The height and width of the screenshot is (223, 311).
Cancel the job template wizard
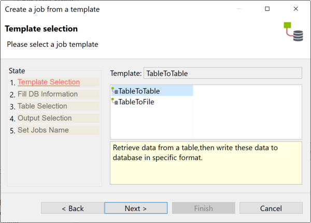click(x=271, y=208)
